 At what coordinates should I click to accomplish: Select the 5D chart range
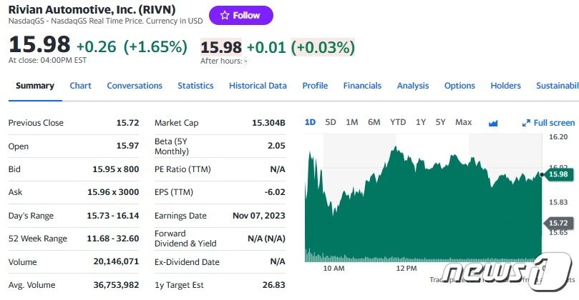pyautogui.click(x=331, y=122)
